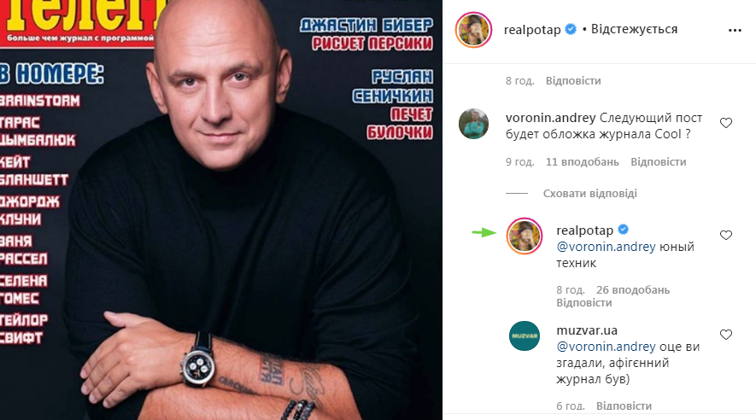View the 11 вподобань likes list
The image size is (756, 420).
(582, 162)
